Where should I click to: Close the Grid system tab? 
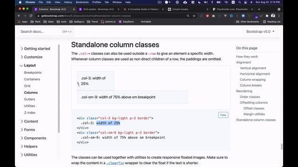[x=118, y=9]
